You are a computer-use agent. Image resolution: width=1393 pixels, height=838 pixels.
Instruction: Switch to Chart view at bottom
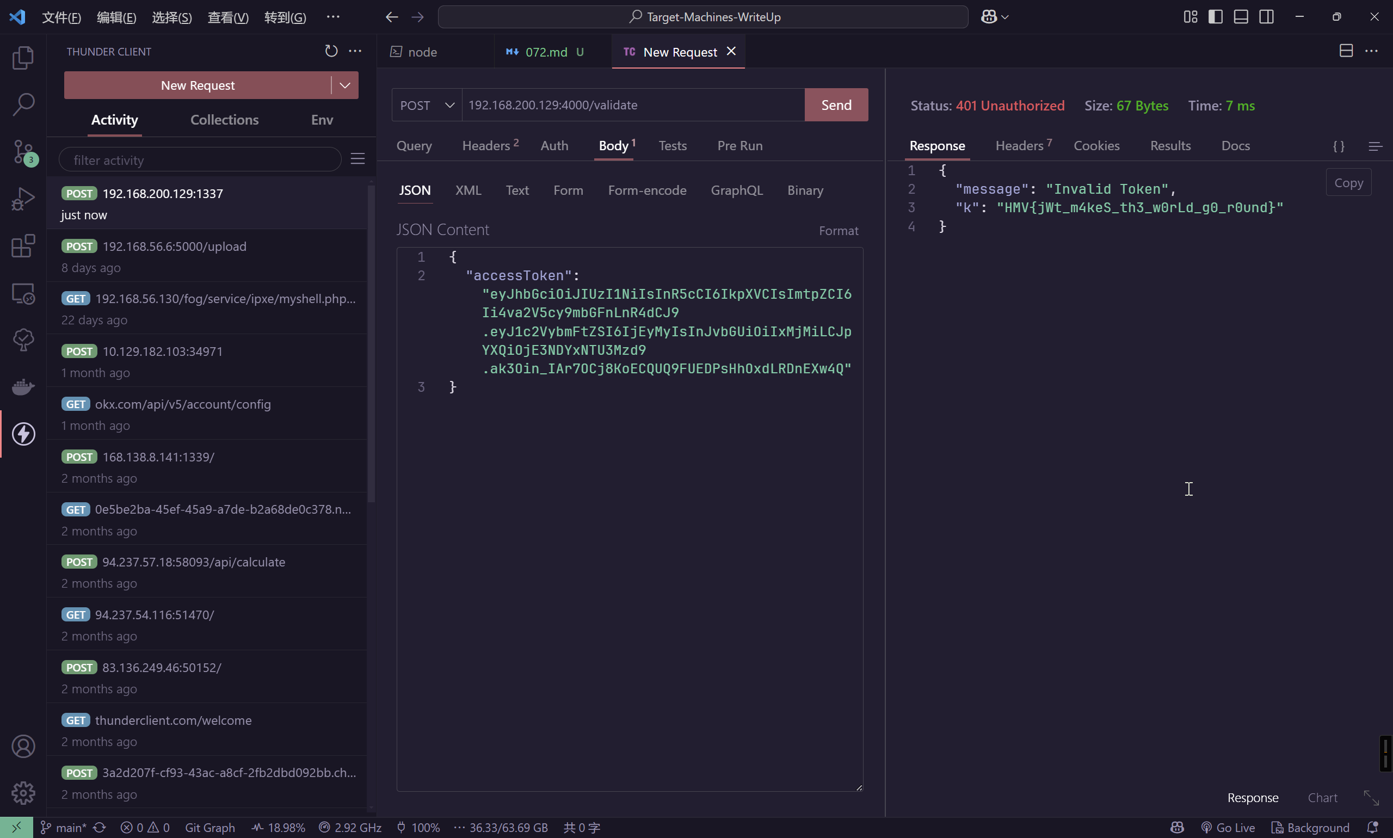(x=1322, y=798)
